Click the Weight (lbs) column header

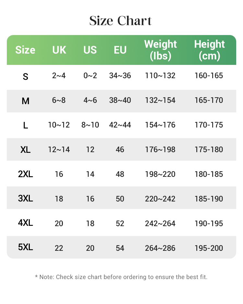(160, 50)
